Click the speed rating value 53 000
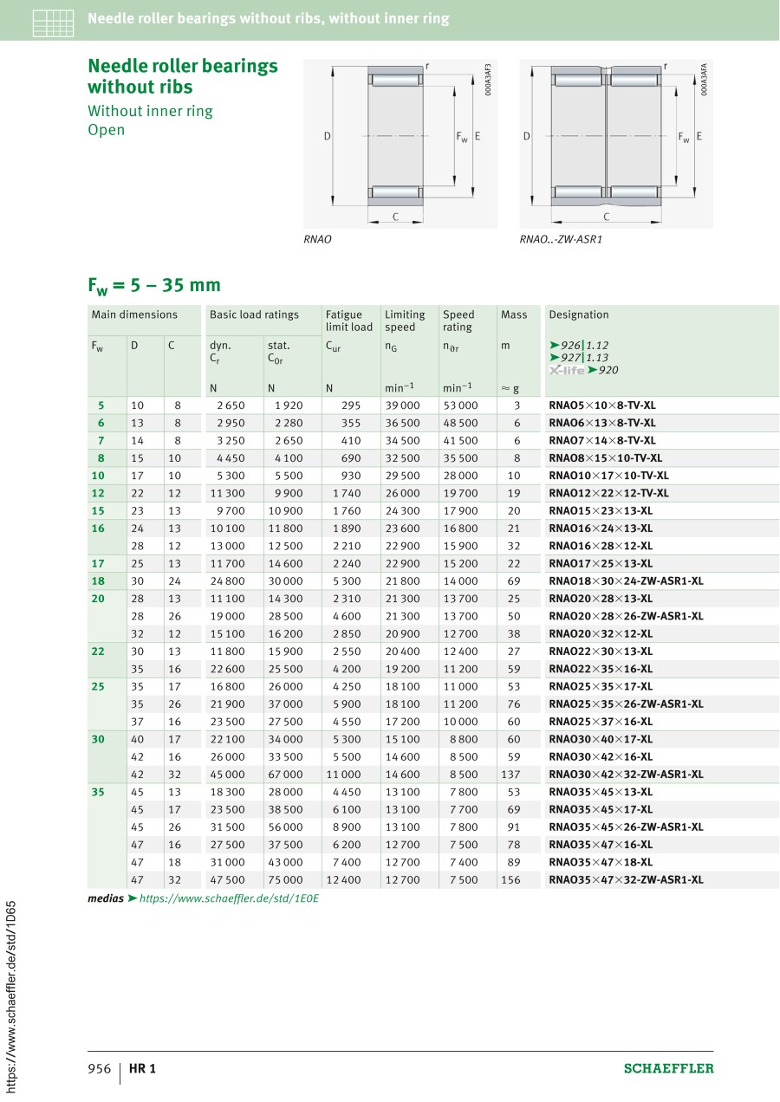The width and height of the screenshot is (780, 1102). click(460, 405)
